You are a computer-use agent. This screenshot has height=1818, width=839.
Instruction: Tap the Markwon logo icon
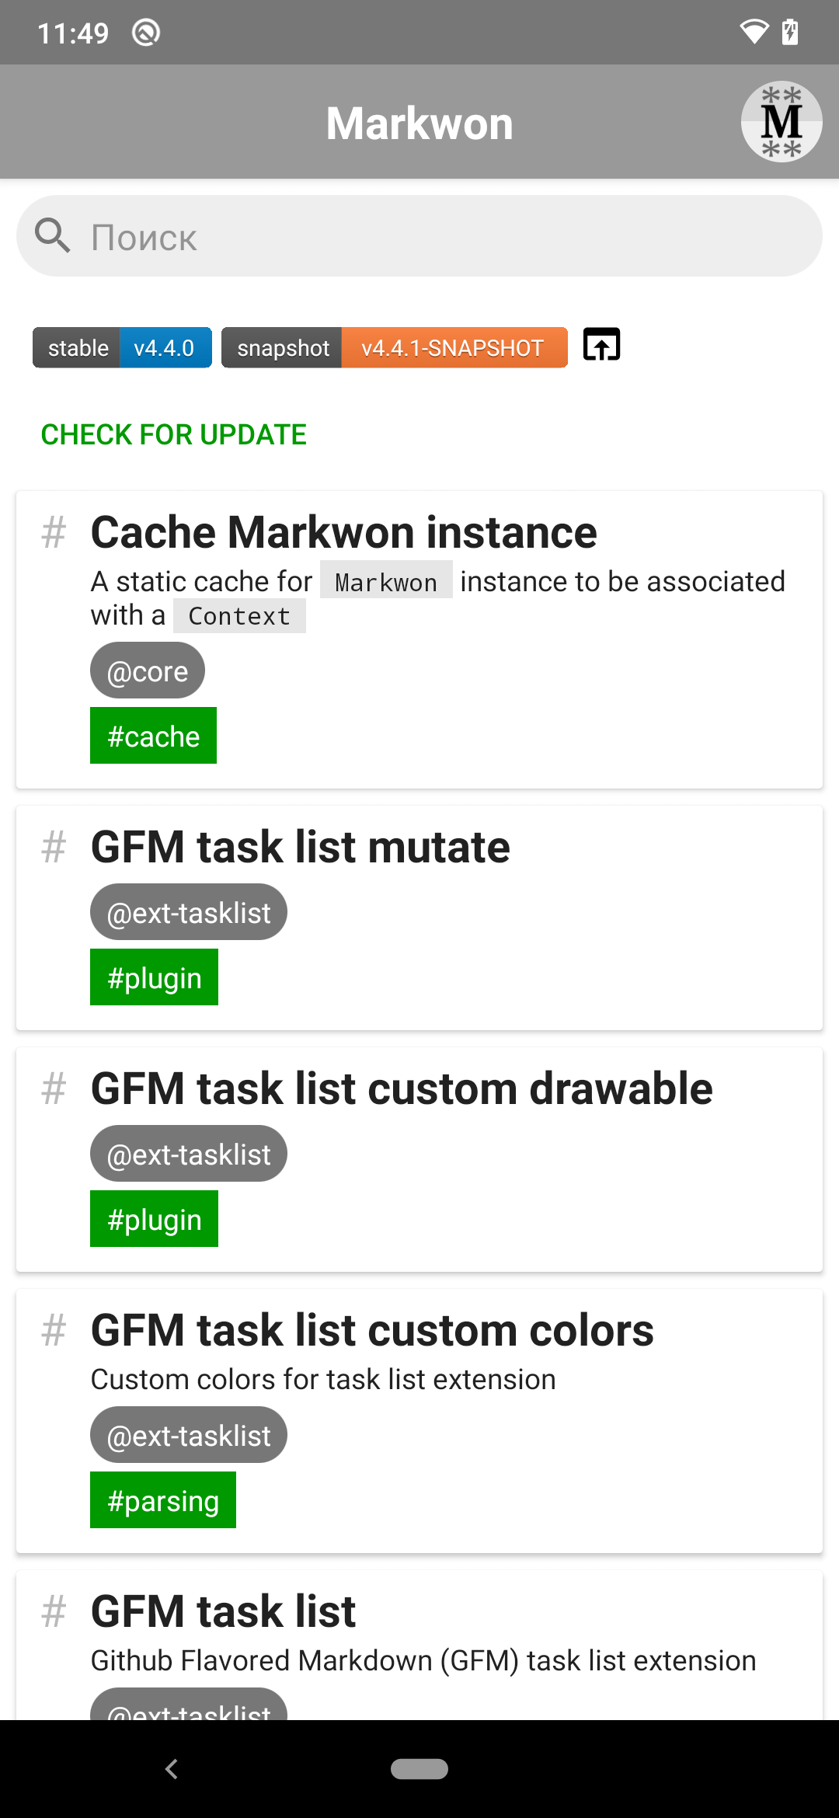[781, 122]
